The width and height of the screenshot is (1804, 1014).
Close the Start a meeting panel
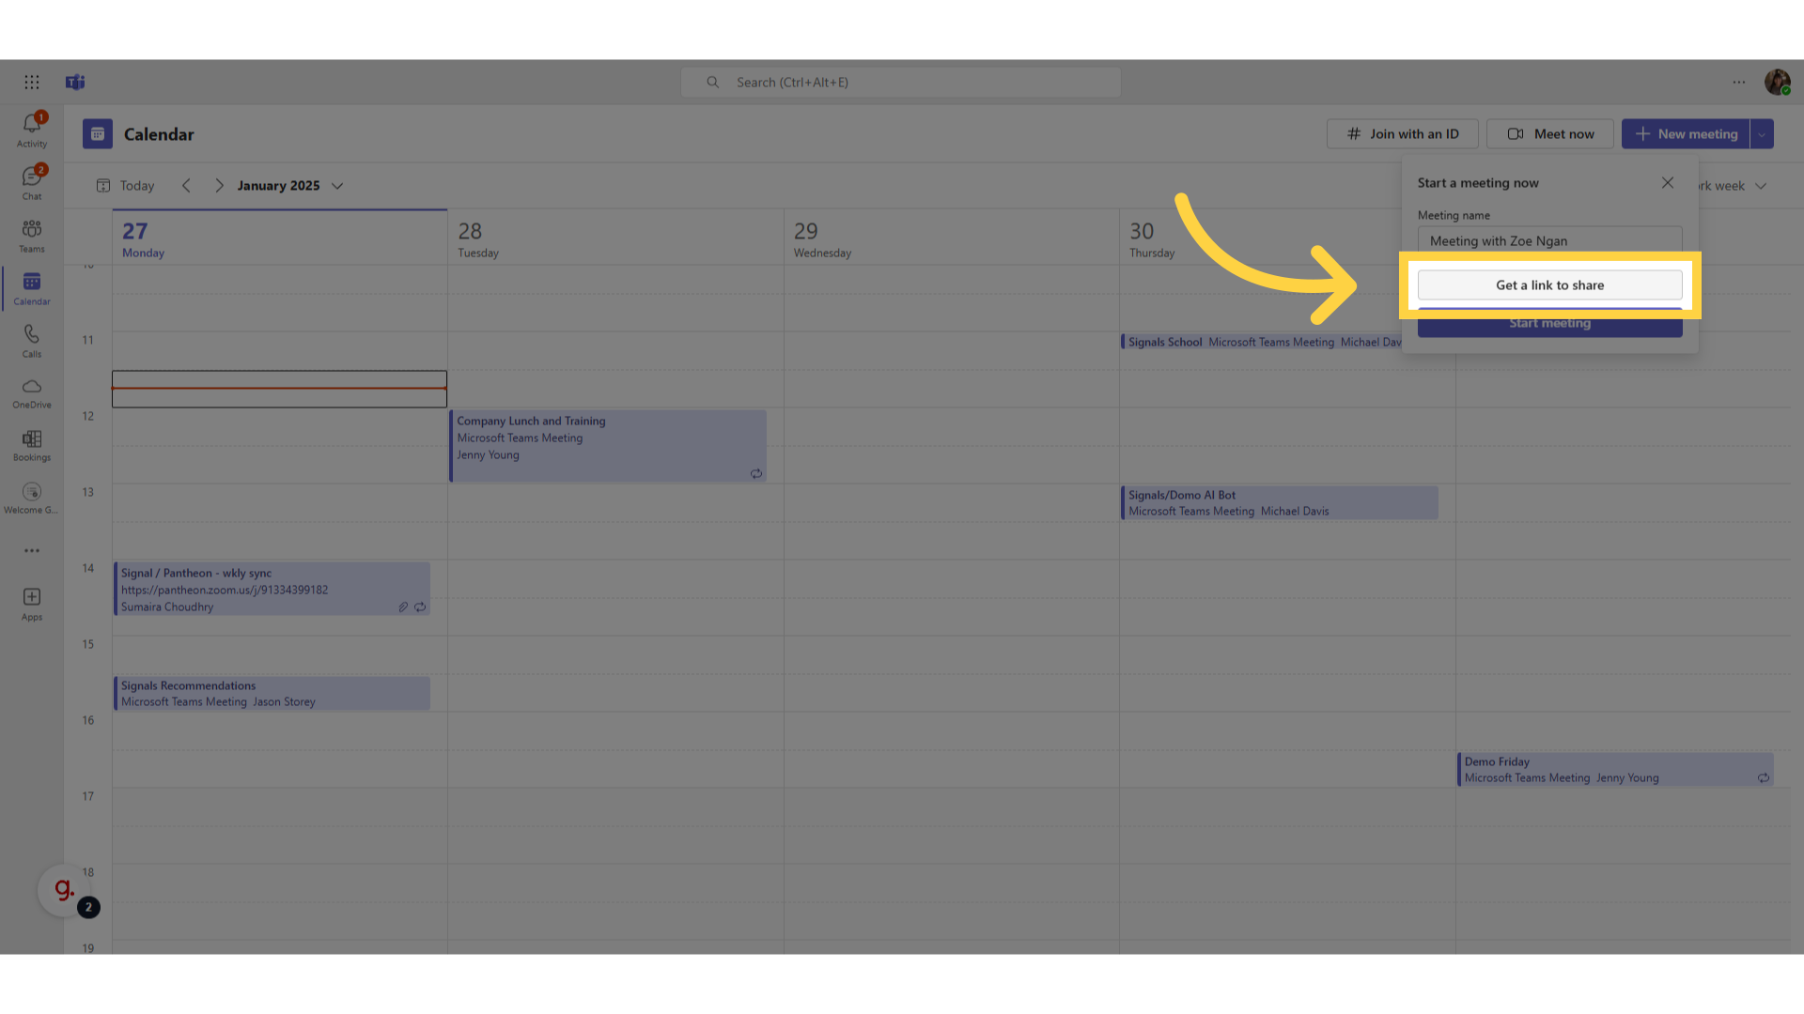pyautogui.click(x=1668, y=182)
